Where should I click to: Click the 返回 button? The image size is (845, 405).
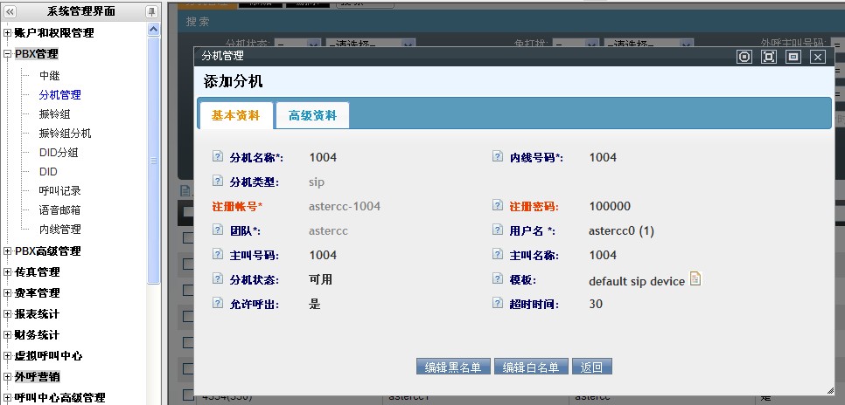click(x=591, y=367)
